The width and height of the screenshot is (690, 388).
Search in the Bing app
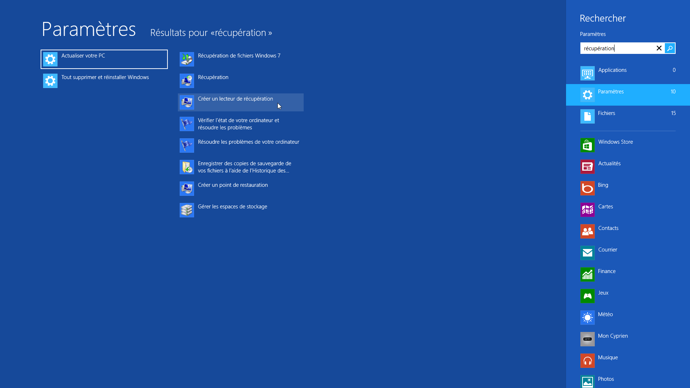(628, 188)
